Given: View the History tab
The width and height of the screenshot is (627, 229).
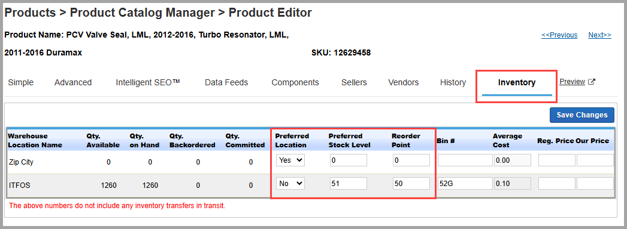Looking at the screenshot, I should pyautogui.click(x=453, y=82).
